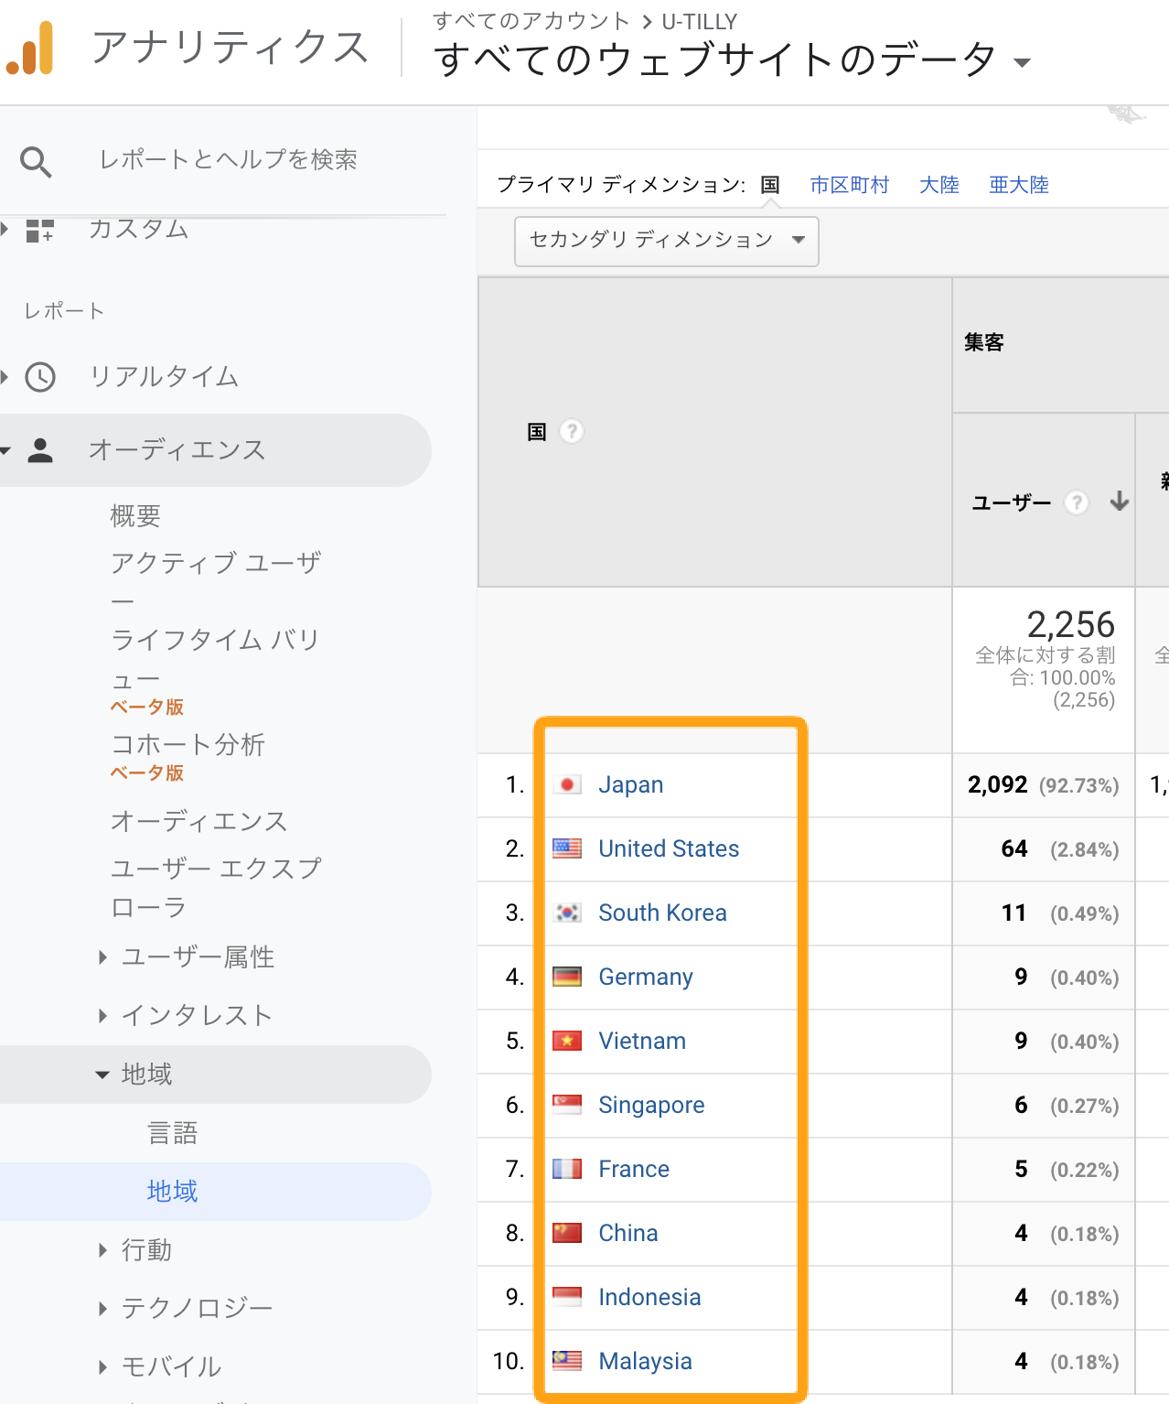Viewport: 1169px width, 1404px height.
Task: Click the 2,092 users value for Japan
Action: click(998, 784)
